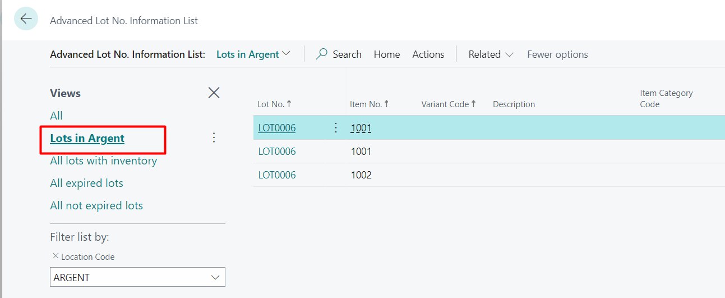
Task: Close the Views pane with X
Action: [x=214, y=93]
